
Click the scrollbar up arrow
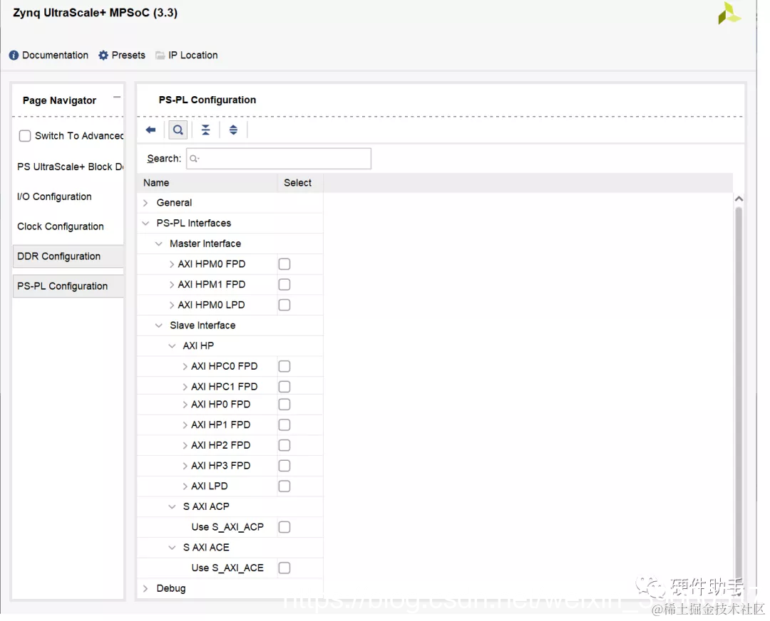739,199
